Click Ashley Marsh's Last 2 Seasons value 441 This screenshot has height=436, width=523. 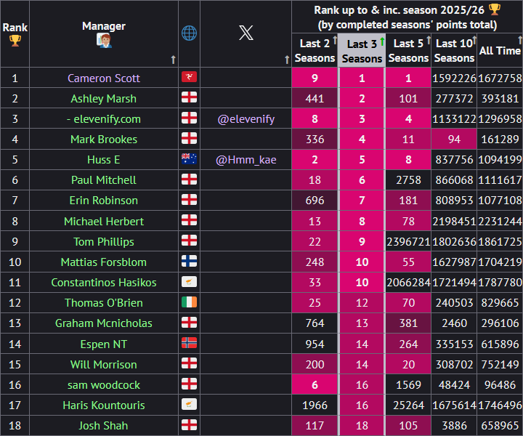[x=315, y=99]
